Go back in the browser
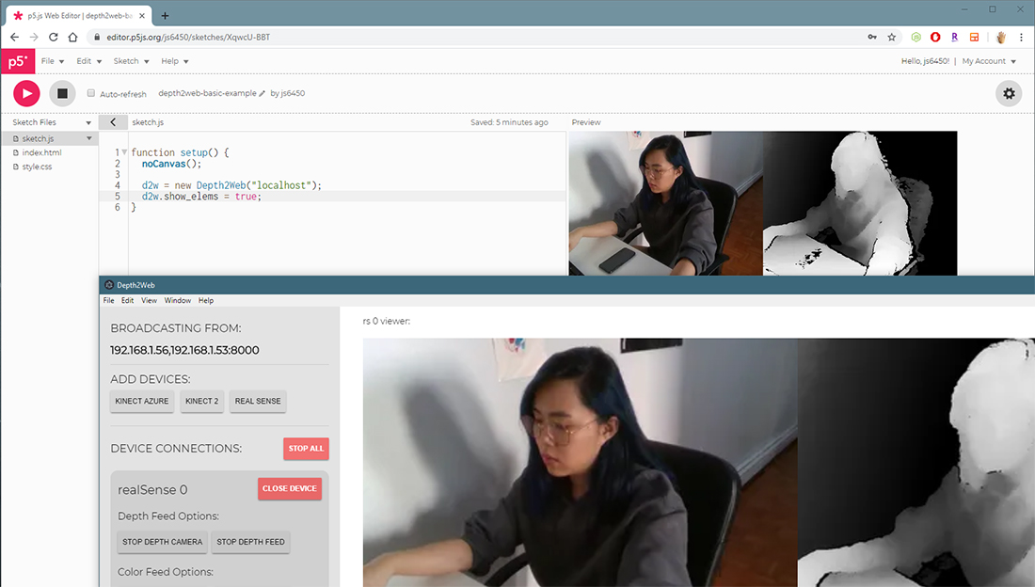This screenshot has height=587, width=1035. 14,37
